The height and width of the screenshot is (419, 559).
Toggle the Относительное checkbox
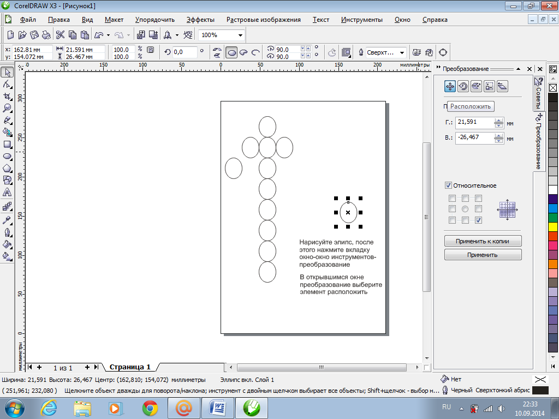point(448,185)
